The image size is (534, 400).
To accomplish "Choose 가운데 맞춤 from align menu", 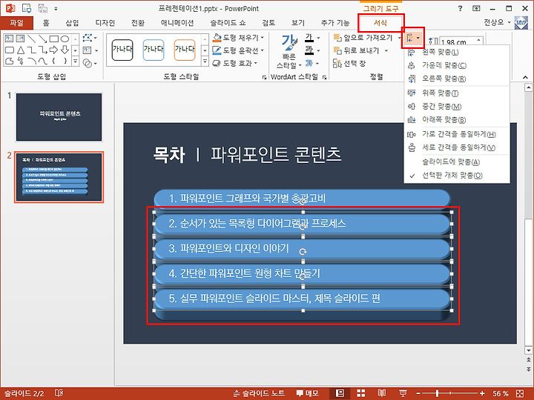I will pos(456,65).
